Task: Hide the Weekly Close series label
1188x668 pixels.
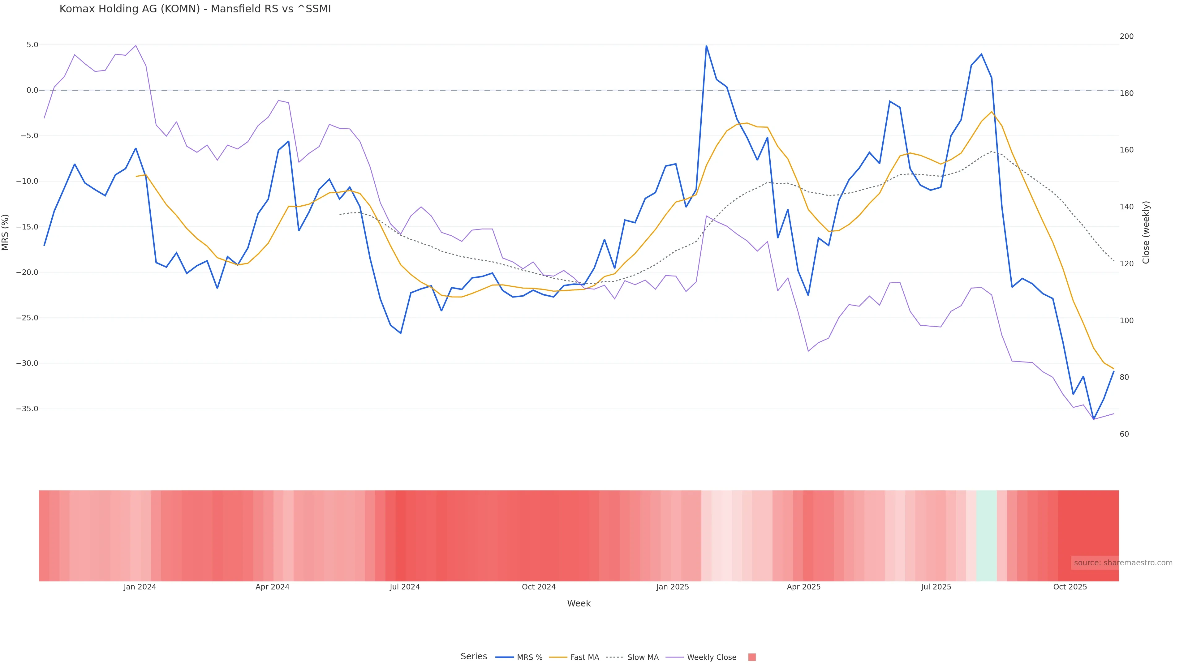Action: pos(711,657)
